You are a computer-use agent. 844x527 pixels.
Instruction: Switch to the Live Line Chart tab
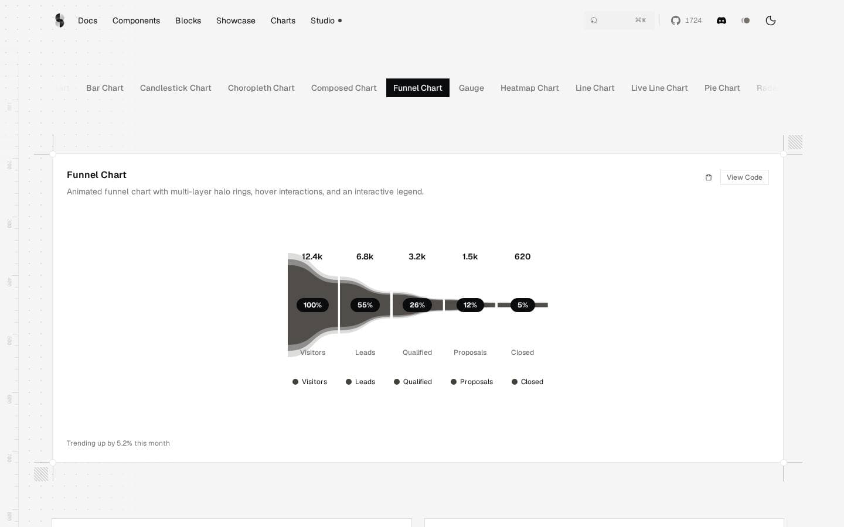[659, 88]
